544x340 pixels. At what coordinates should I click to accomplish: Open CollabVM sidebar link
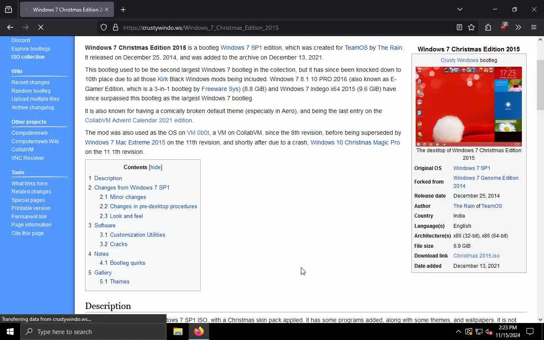coord(23,150)
